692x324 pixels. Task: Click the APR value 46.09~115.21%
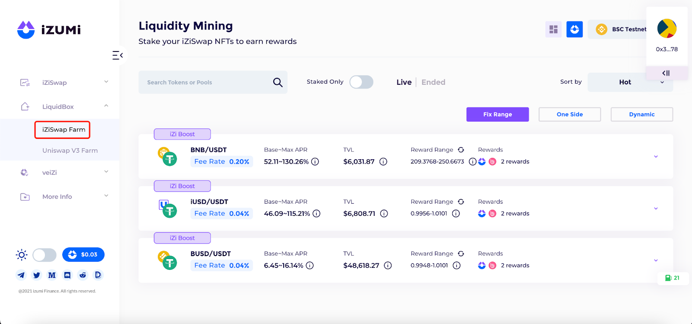point(287,213)
